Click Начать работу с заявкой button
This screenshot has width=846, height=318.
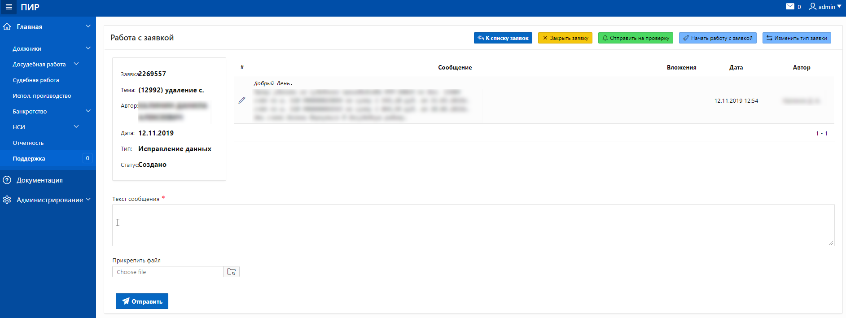point(718,38)
